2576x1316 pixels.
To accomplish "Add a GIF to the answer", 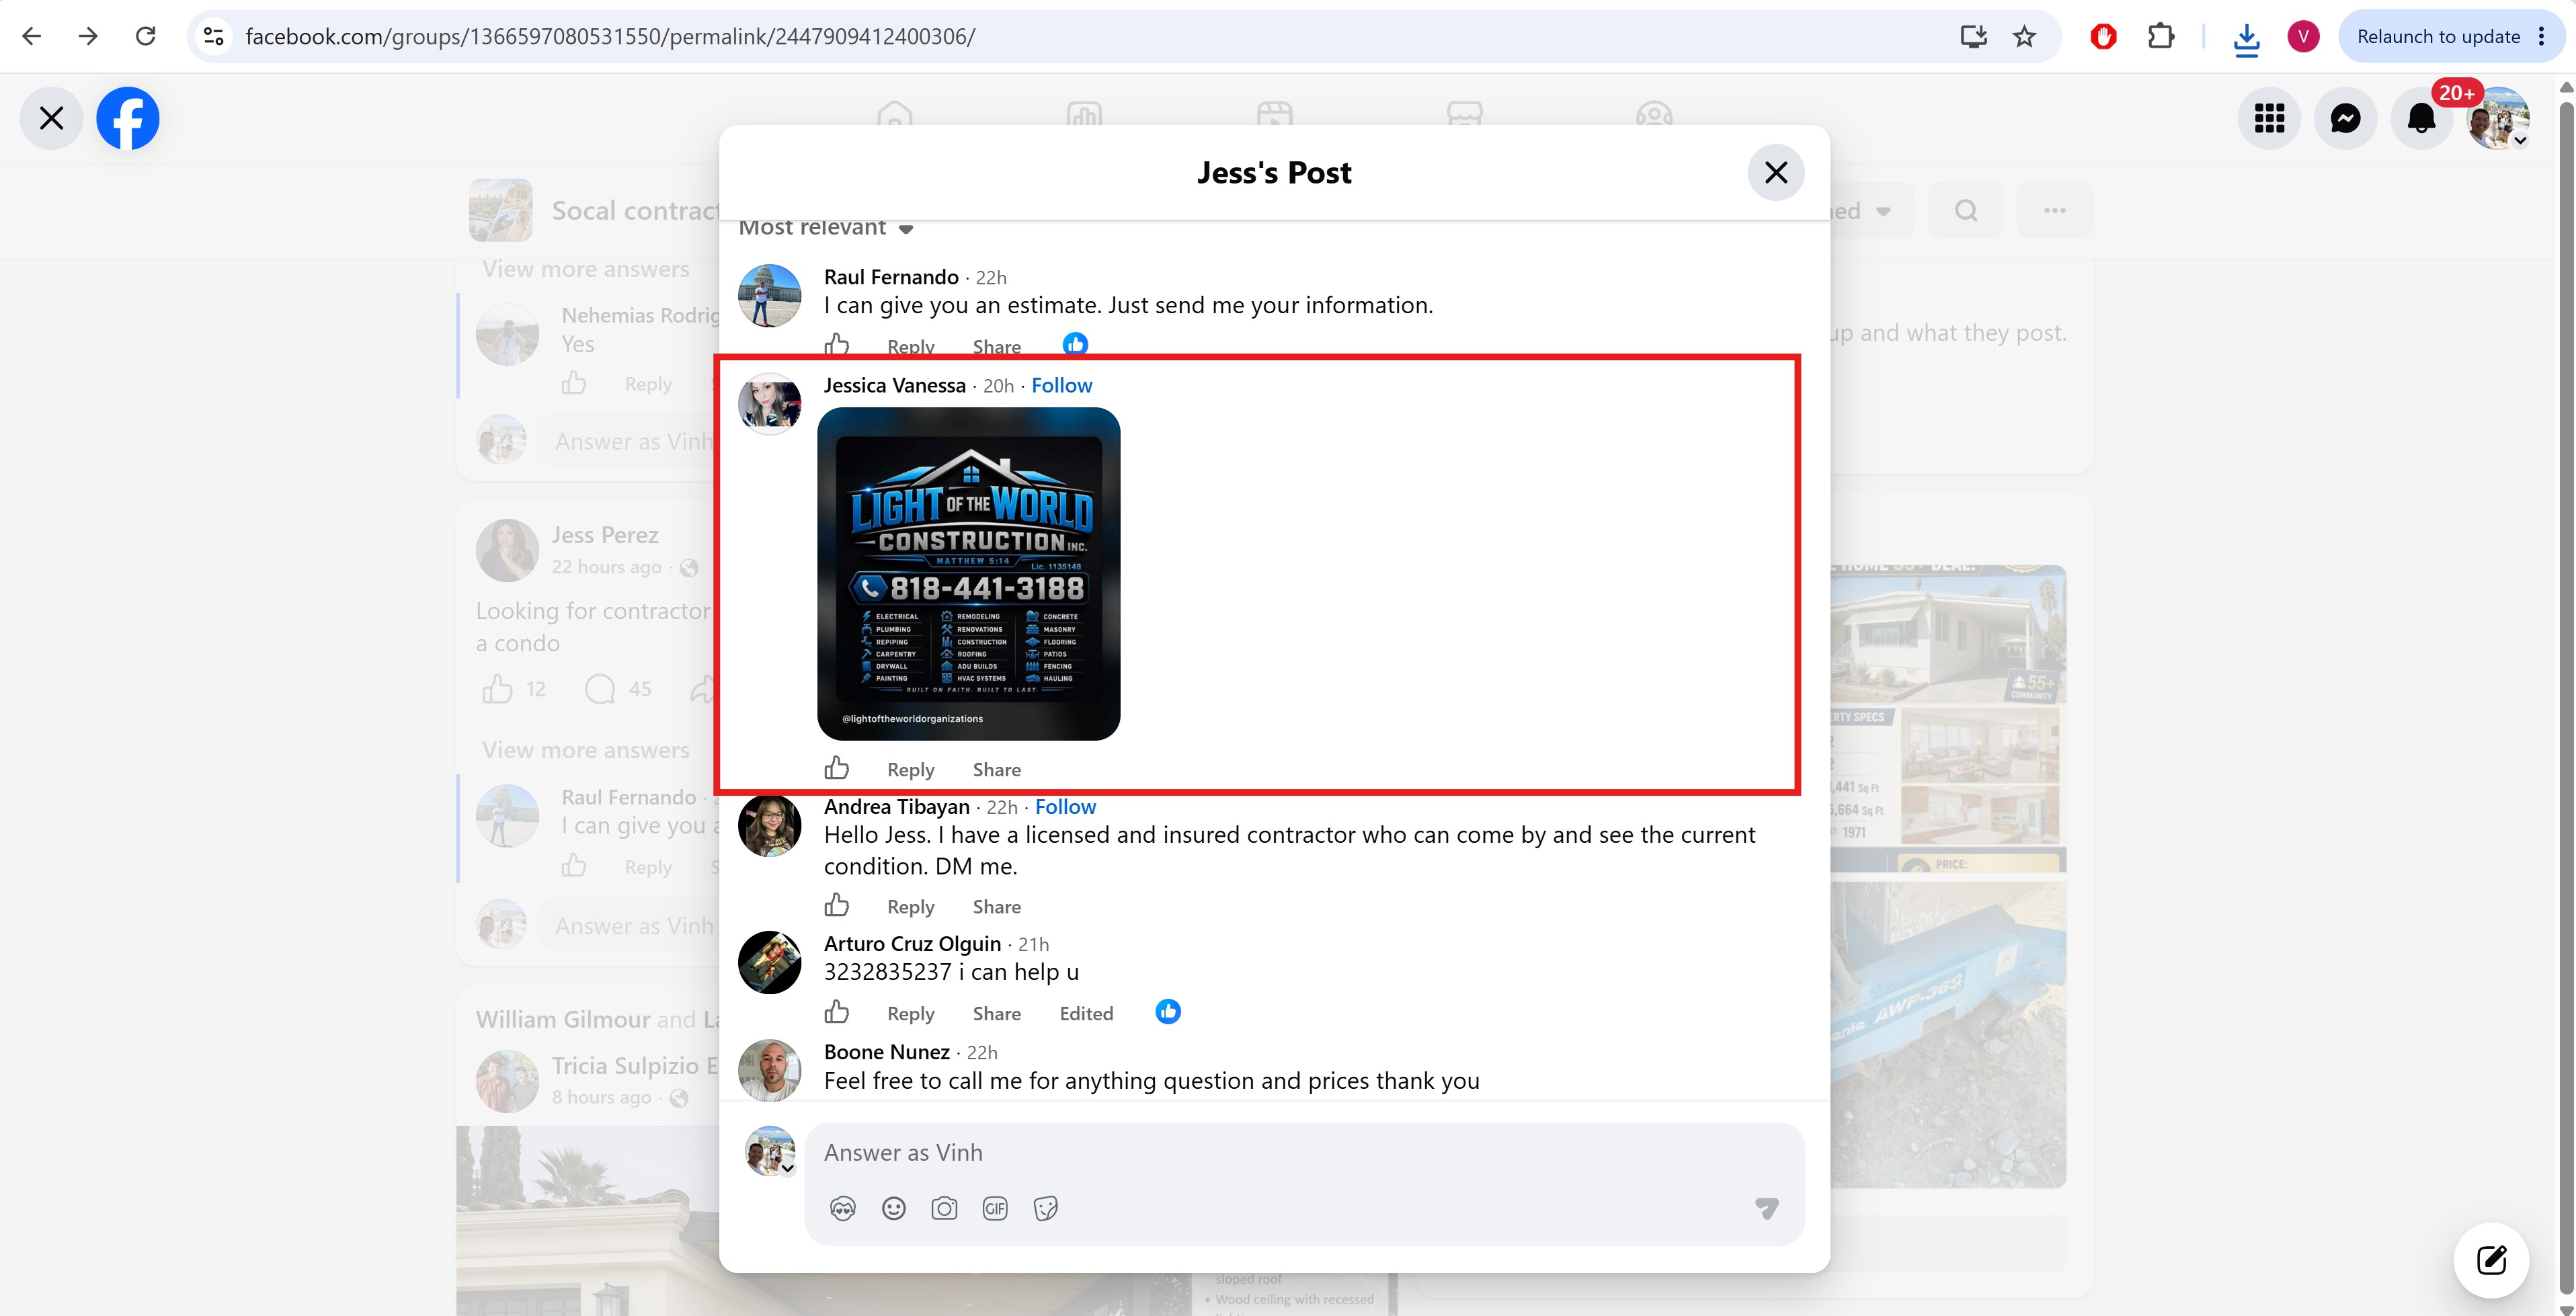I will (x=995, y=1209).
